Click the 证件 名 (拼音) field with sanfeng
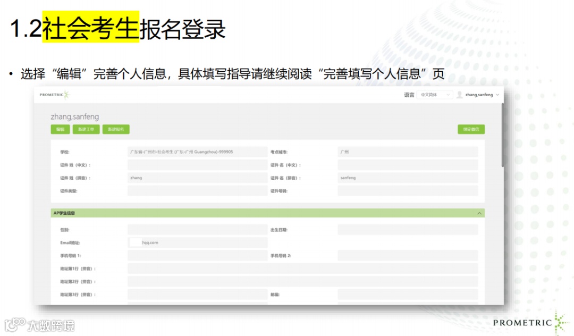The image size is (574, 336). coord(408,178)
